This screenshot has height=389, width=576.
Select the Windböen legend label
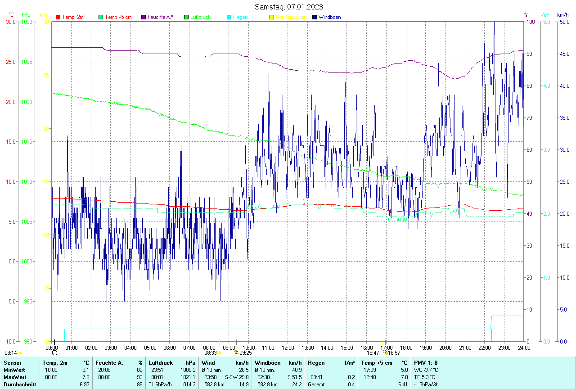329,17
